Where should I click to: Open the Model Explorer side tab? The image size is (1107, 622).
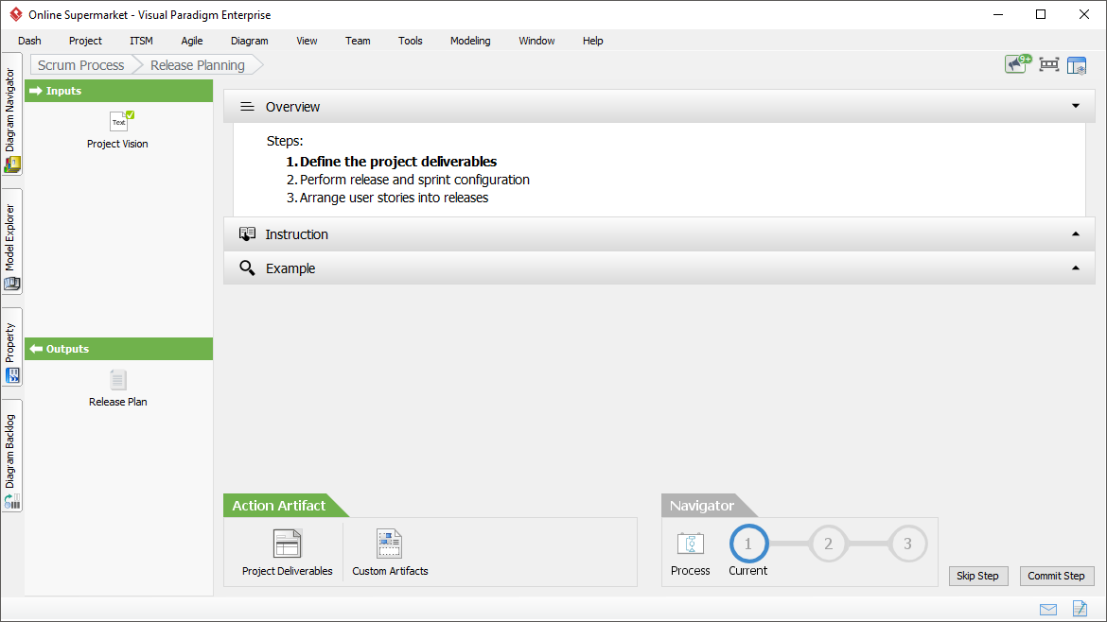(x=12, y=242)
